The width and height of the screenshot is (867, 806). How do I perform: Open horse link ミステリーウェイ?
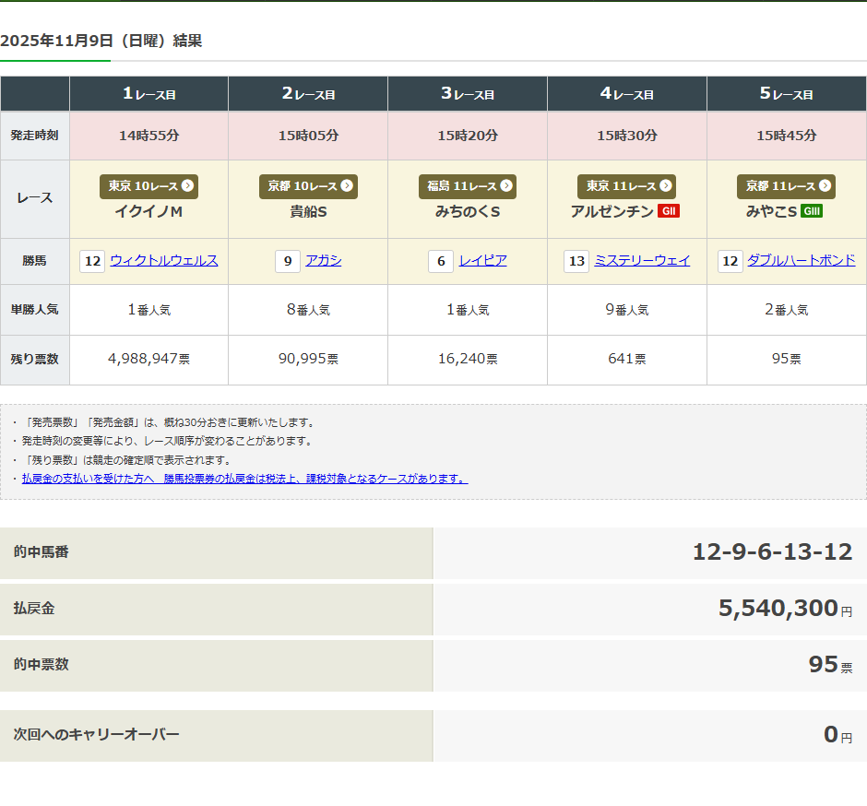642,261
